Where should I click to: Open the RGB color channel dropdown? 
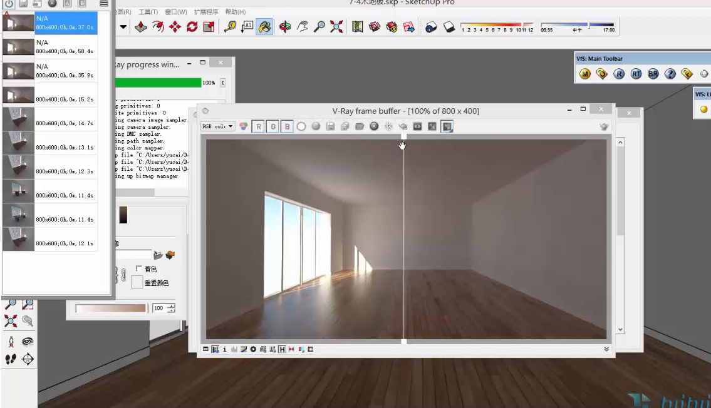pos(217,126)
